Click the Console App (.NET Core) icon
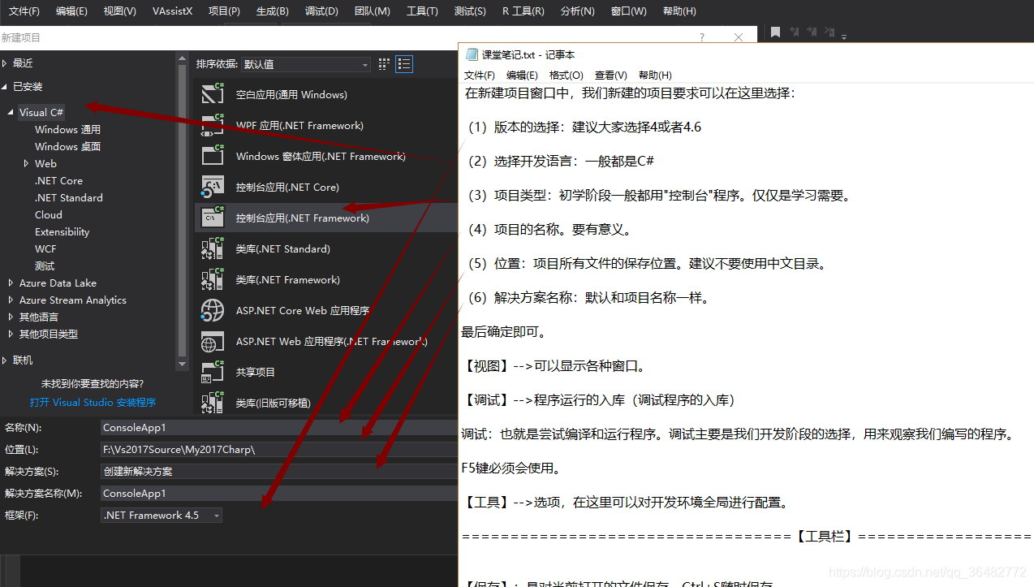This screenshot has height=587, width=1034. click(213, 187)
